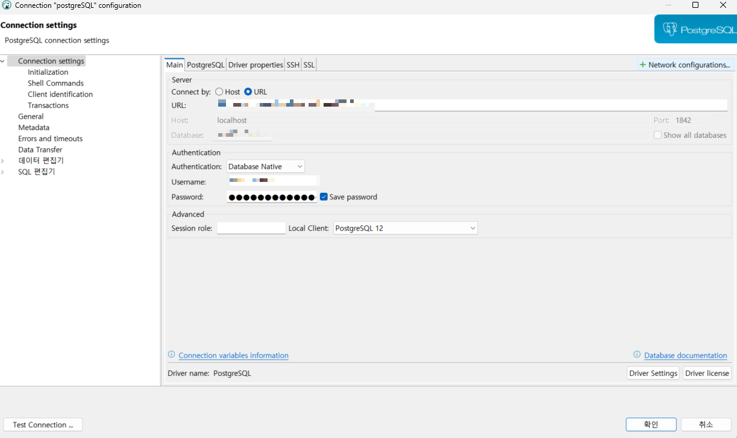Cancel with the 취소 button

click(706, 425)
